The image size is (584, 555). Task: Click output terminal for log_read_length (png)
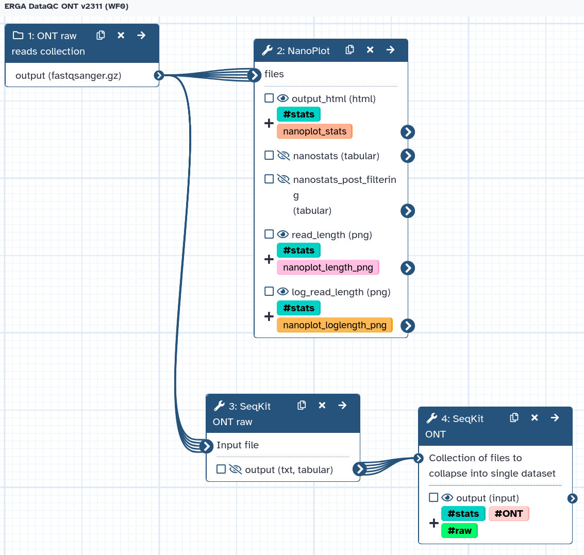pos(408,326)
